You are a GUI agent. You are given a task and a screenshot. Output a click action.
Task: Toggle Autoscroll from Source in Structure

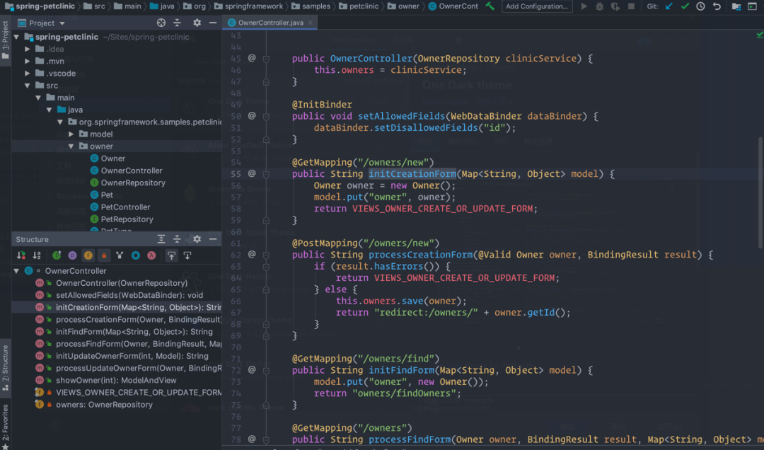[x=187, y=255]
